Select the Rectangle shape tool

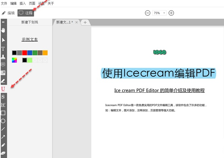pyautogui.click(x=3, y=113)
